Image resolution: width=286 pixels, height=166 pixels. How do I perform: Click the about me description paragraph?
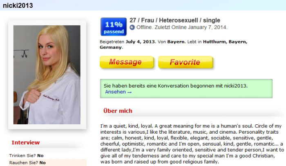click(192, 144)
